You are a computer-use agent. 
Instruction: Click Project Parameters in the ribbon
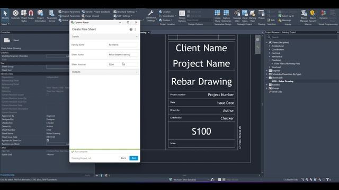[x=69, y=12]
